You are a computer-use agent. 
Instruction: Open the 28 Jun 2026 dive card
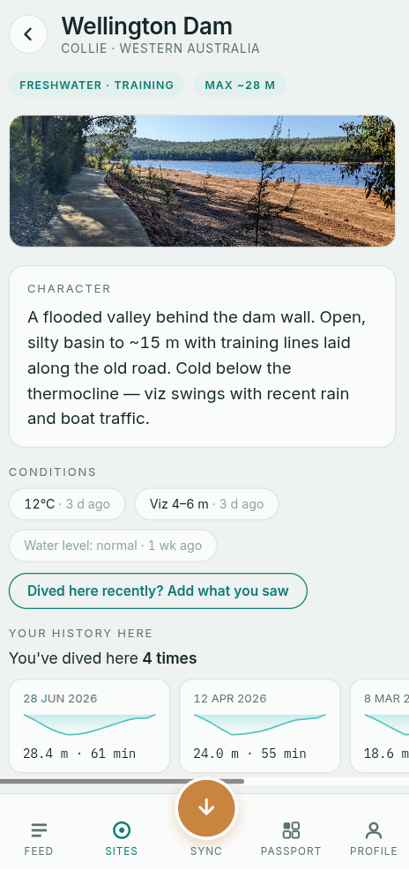point(89,725)
